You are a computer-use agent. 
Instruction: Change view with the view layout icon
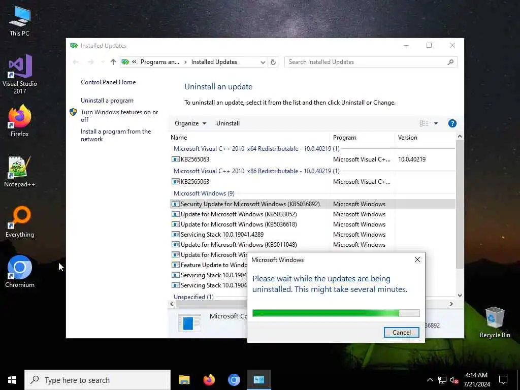424,123
